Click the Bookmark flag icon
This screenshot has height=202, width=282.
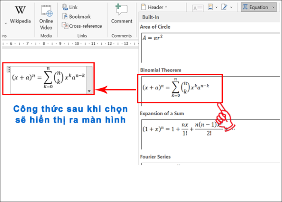click(65, 17)
